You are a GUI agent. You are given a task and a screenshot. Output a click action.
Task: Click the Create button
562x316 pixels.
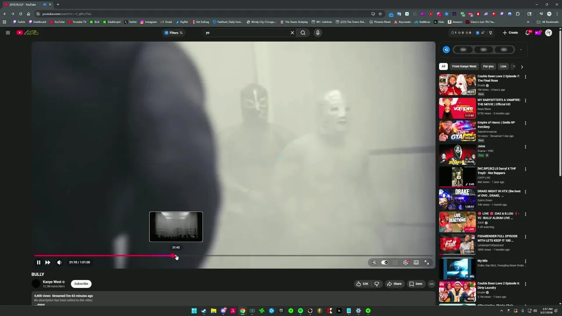tap(510, 32)
